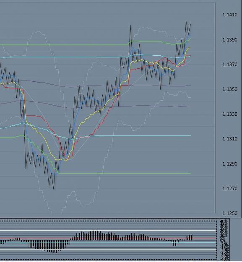Select the 1.1370 price level label

tap(230, 65)
